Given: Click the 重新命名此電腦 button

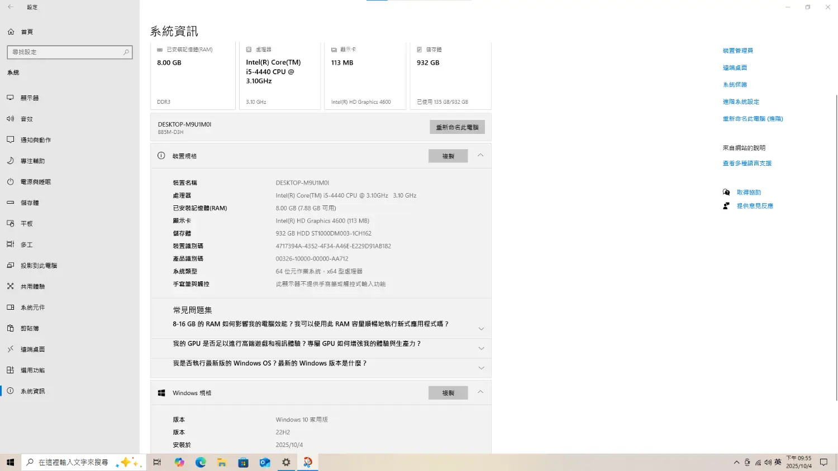Looking at the screenshot, I should click(457, 127).
